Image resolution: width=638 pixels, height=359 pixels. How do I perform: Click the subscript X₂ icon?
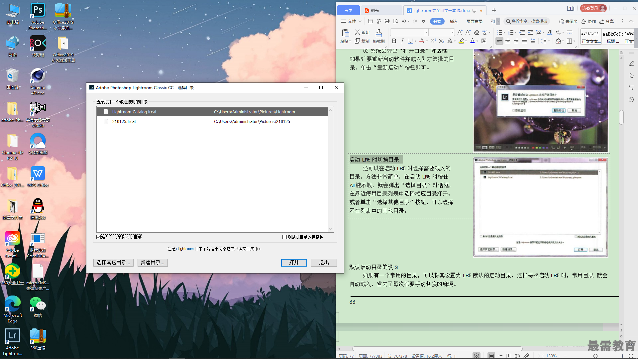tap(441, 41)
